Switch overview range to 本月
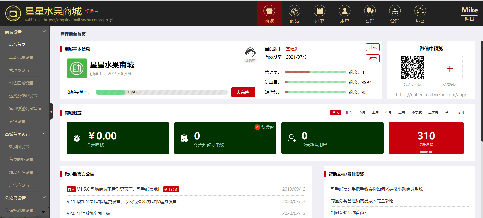This screenshot has width=483, height=218. point(388,112)
